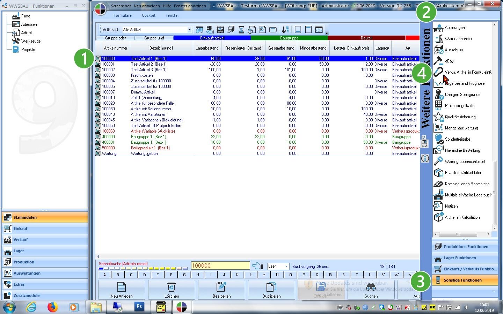Open Internet Explorer from the taskbar
The width and height of the screenshot is (503, 314).
coord(31,307)
